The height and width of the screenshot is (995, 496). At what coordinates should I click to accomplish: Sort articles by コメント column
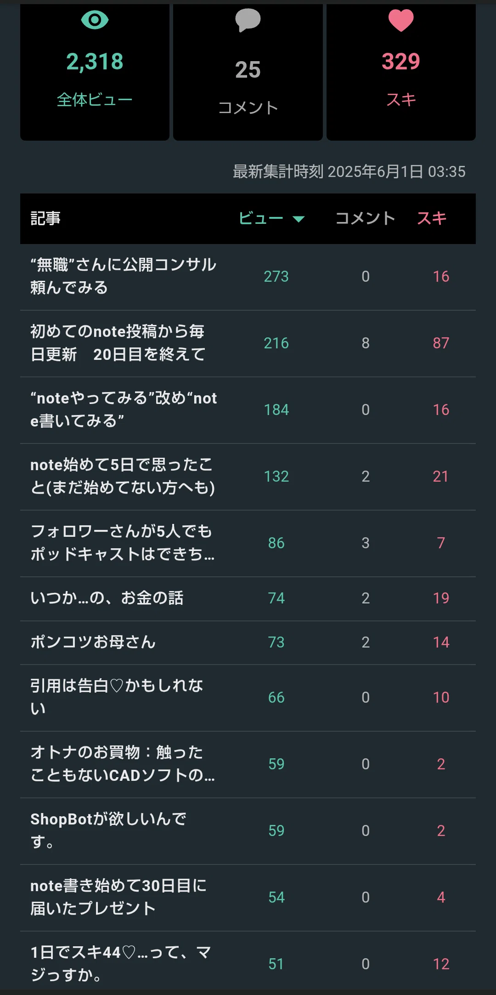coord(365,218)
